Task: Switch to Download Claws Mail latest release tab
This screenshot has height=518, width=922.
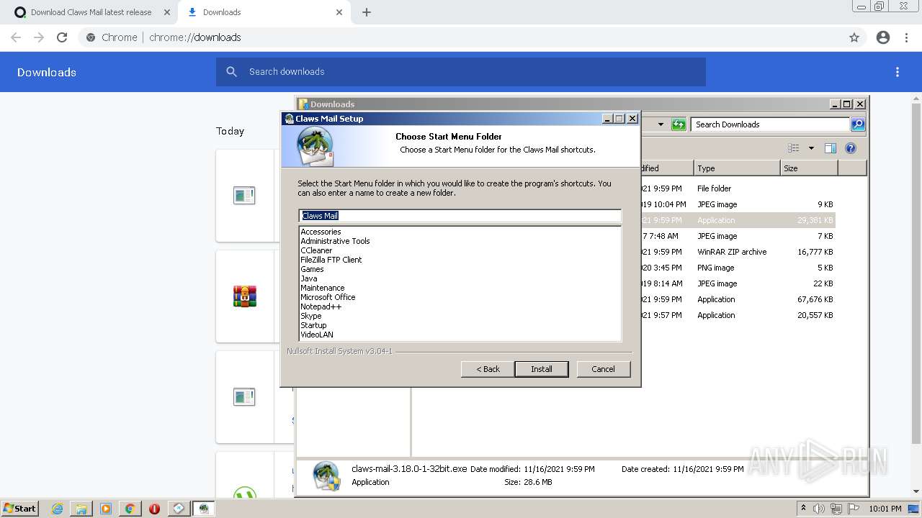Action: coord(91,12)
